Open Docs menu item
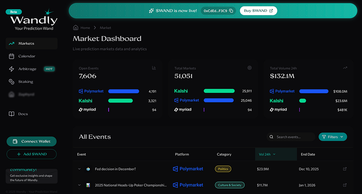Image resolution: width=362 pixels, height=194 pixels. tap(31, 114)
